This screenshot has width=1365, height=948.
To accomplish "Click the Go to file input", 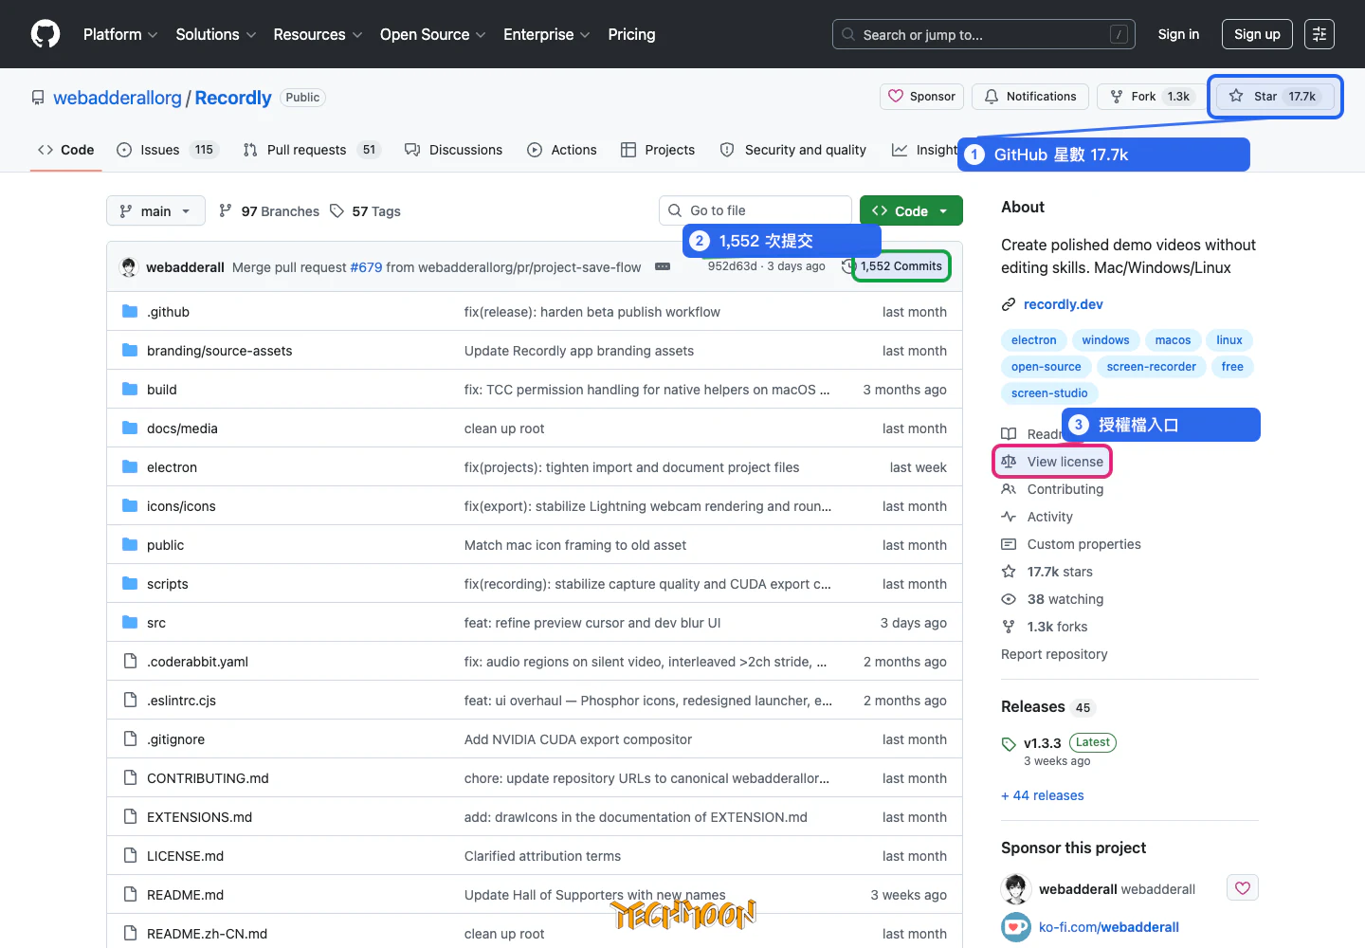I will [755, 210].
